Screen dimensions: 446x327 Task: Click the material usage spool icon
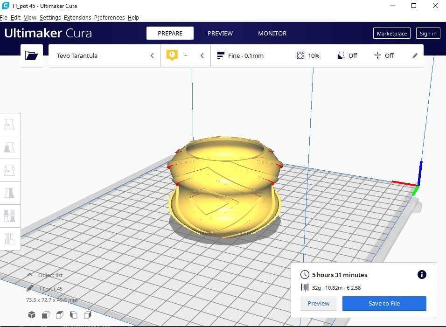(x=305, y=287)
